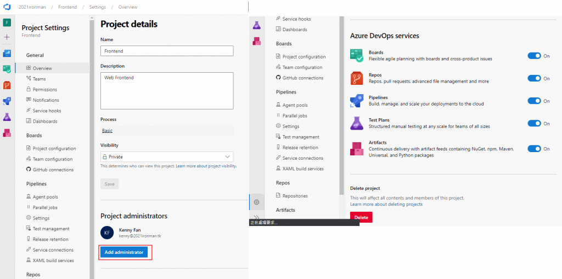Open Pipelines hub icon in left rail

[x=7, y=101]
